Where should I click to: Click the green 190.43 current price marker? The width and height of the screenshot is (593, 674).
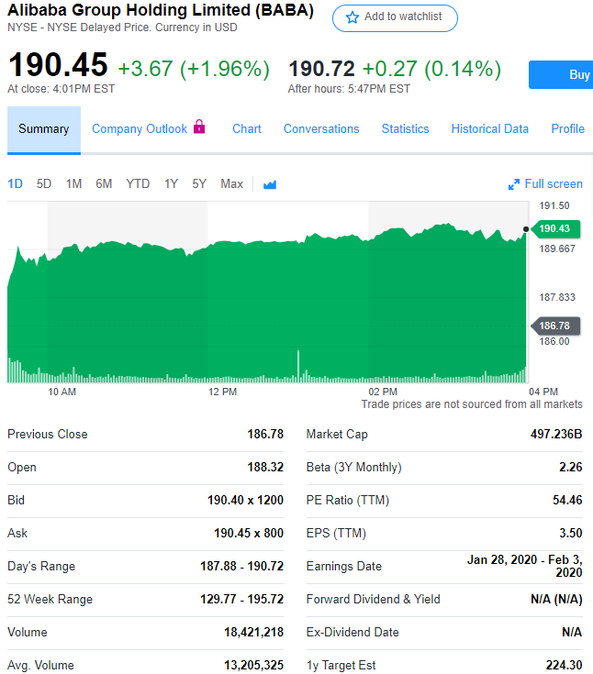555,228
